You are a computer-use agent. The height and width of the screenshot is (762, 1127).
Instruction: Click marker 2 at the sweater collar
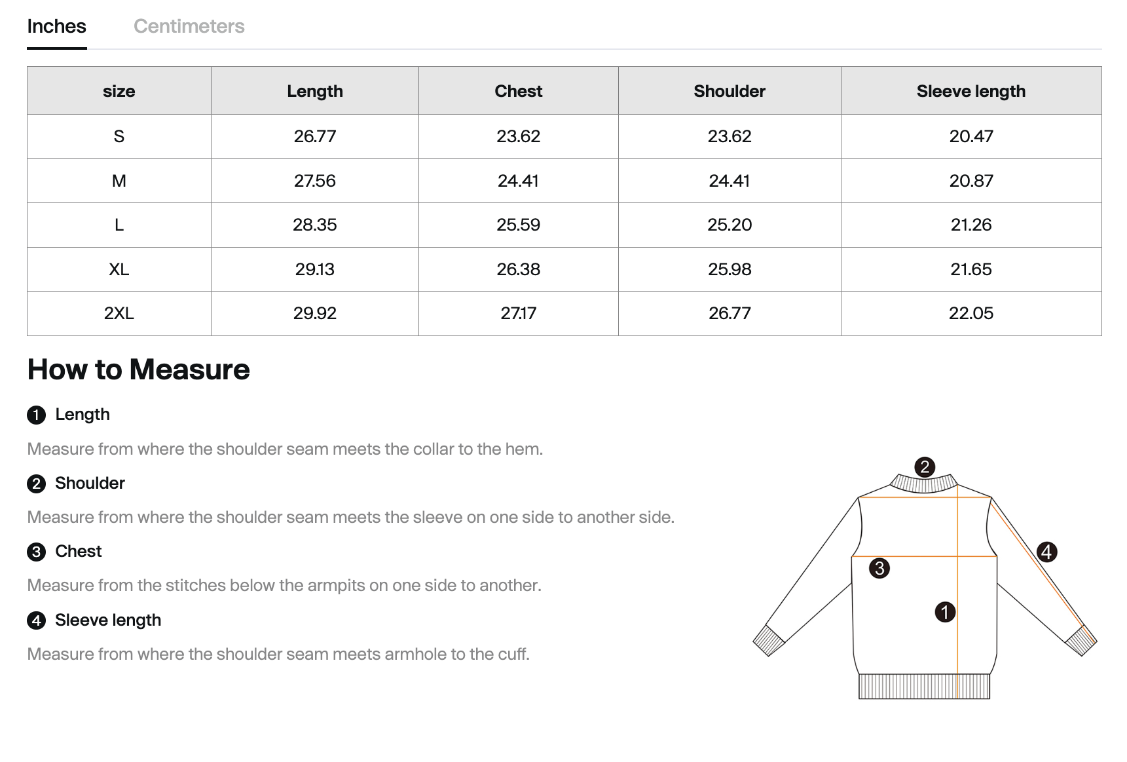[x=925, y=467]
